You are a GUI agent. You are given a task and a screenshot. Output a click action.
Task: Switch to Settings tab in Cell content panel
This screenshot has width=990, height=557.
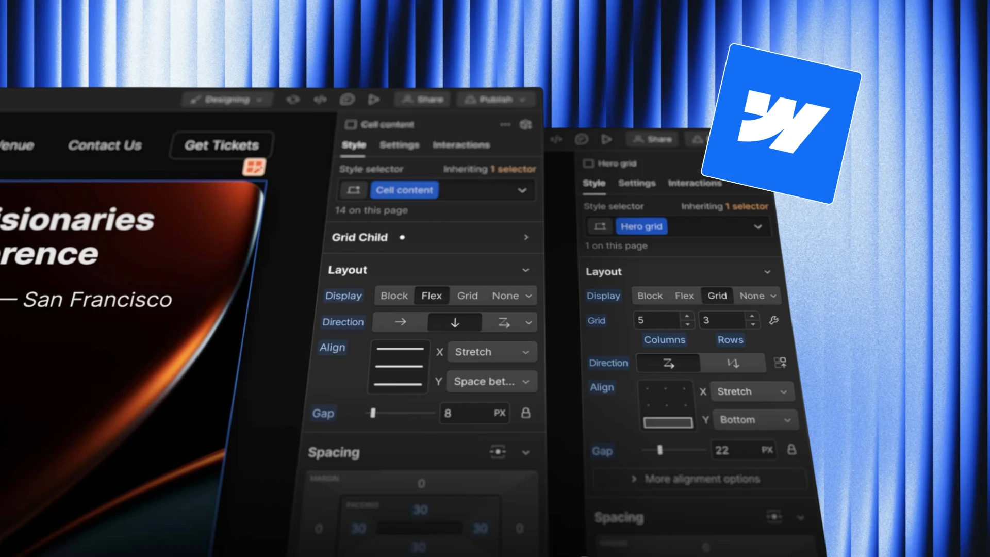400,145
